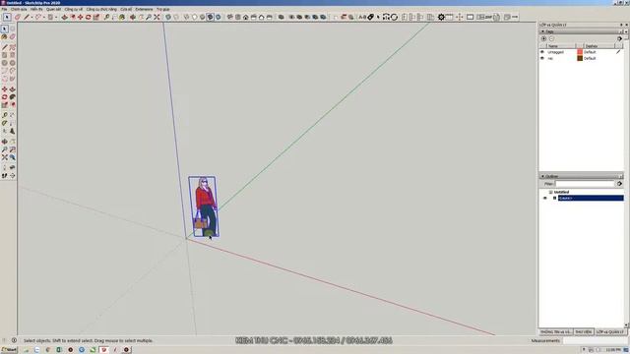Screen dimensions: 630x354
Task: Click the add tag plus button
Action: coord(543,38)
